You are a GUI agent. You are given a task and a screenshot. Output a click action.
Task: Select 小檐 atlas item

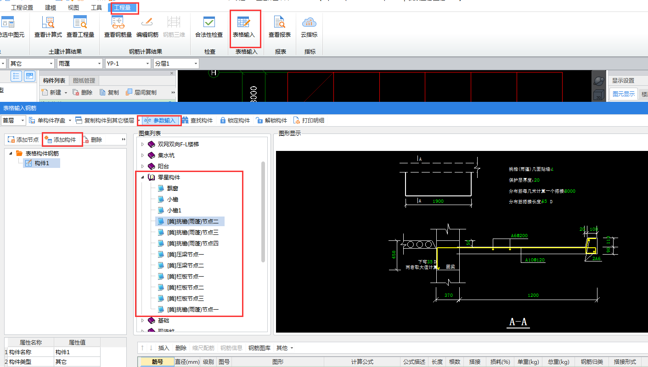click(x=173, y=199)
